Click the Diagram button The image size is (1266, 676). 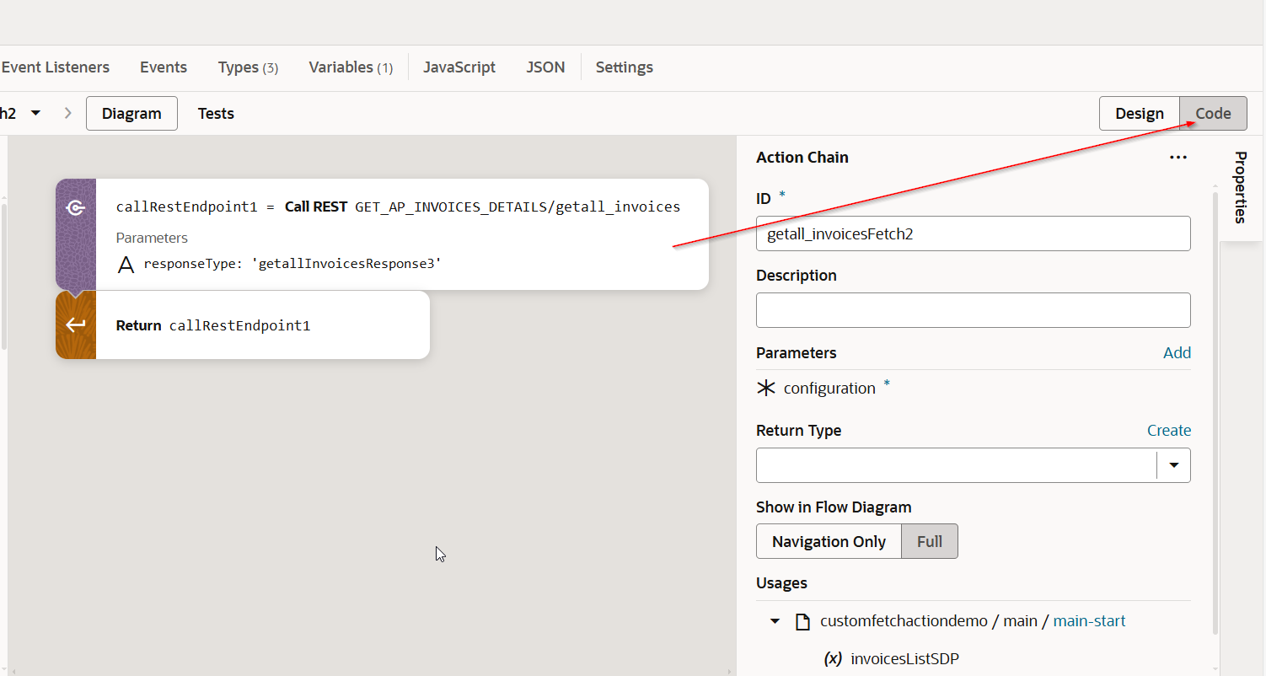click(131, 114)
